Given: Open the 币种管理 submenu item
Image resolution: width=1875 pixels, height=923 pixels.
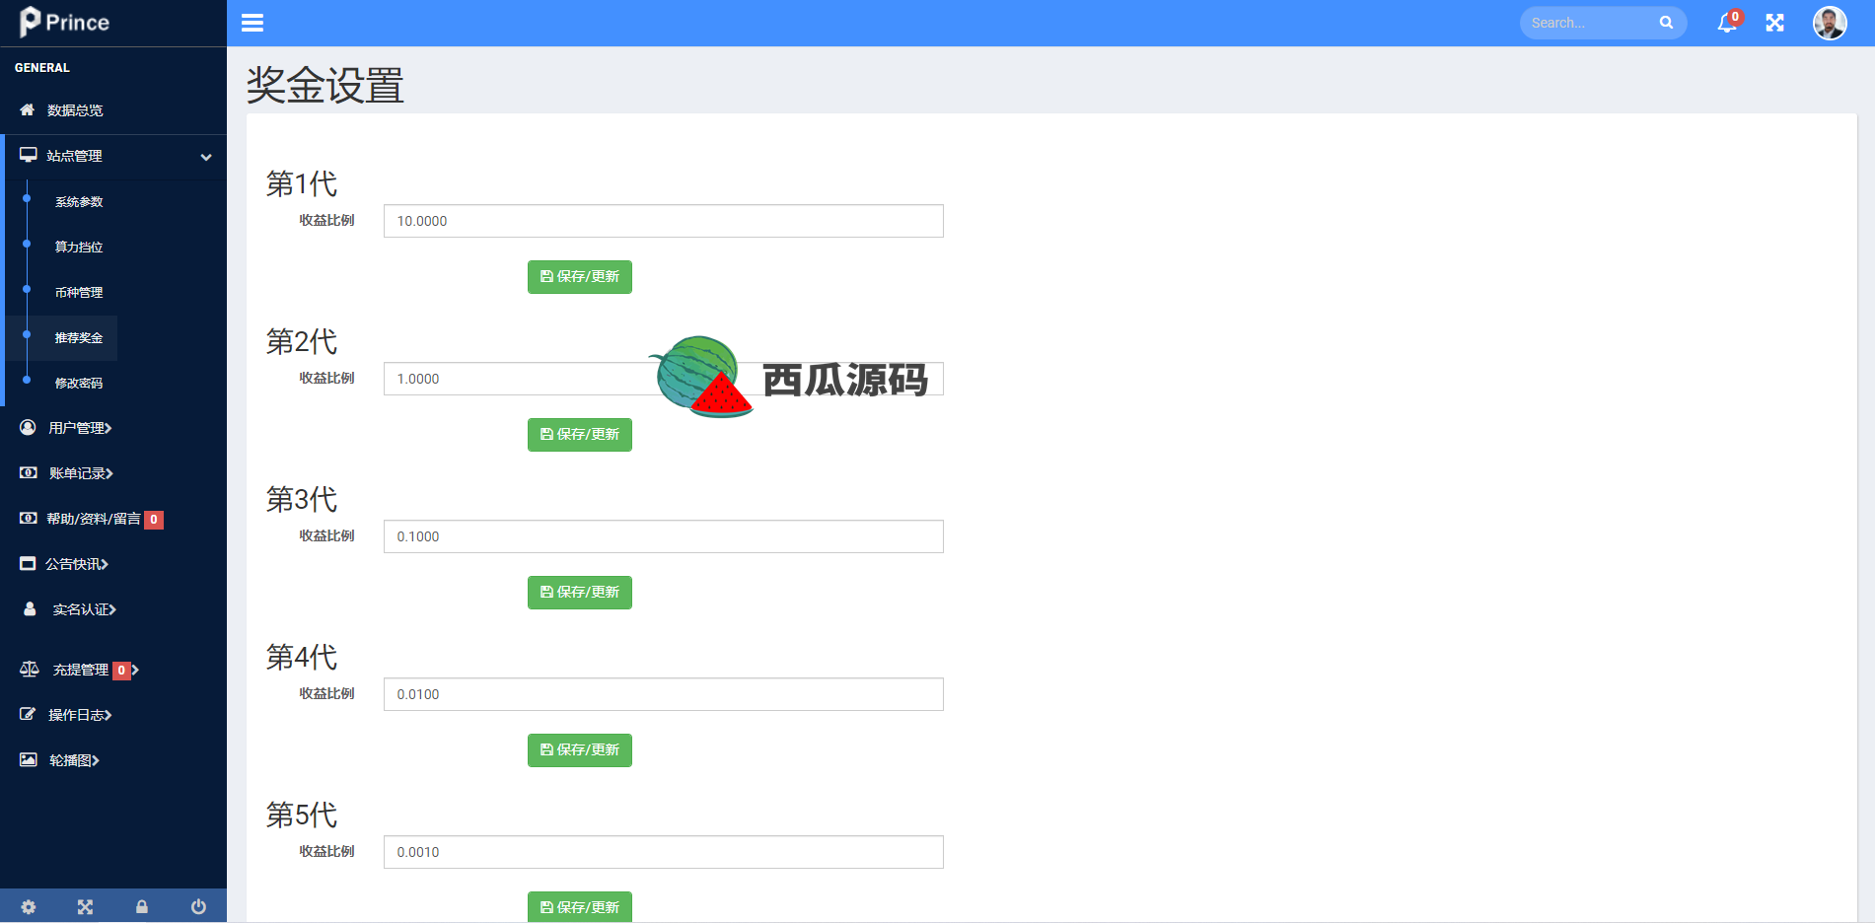Looking at the screenshot, I should [79, 292].
